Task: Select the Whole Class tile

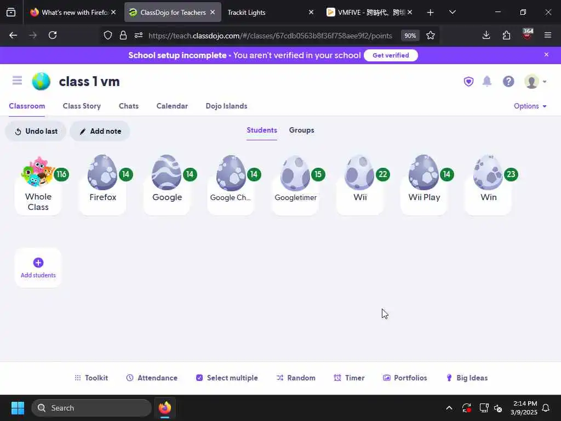Action: click(38, 186)
